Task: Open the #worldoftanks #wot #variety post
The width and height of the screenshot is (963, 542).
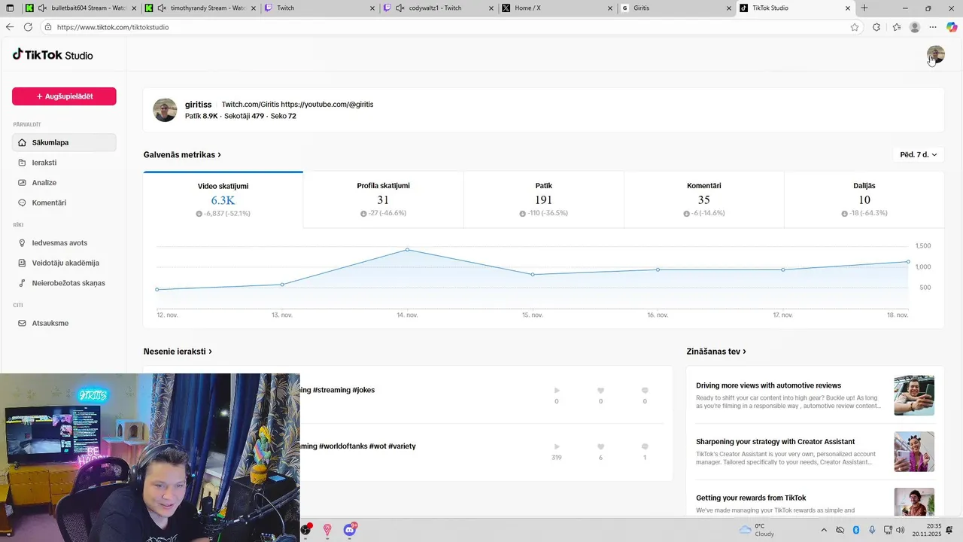Action: coord(357,446)
